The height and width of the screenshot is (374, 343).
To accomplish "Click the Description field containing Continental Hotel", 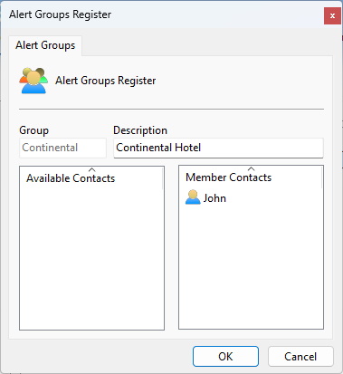I will coord(218,148).
